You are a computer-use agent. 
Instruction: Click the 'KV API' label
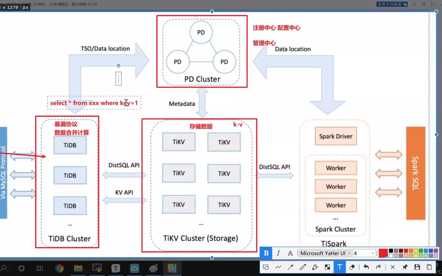click(x=124, y=192)
